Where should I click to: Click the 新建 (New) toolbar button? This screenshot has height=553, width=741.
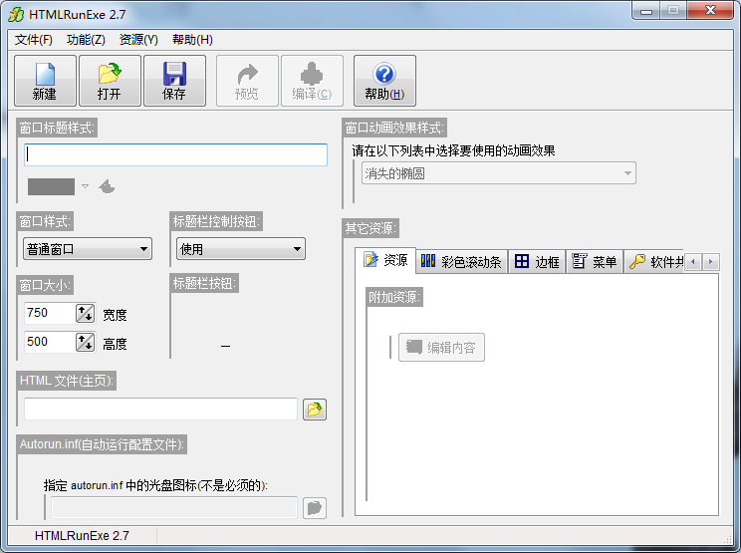(46, 81)
